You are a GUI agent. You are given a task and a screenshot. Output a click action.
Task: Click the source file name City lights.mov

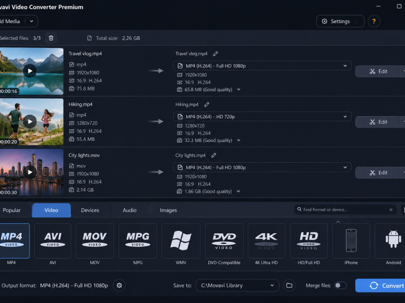[x=84, y=155]
